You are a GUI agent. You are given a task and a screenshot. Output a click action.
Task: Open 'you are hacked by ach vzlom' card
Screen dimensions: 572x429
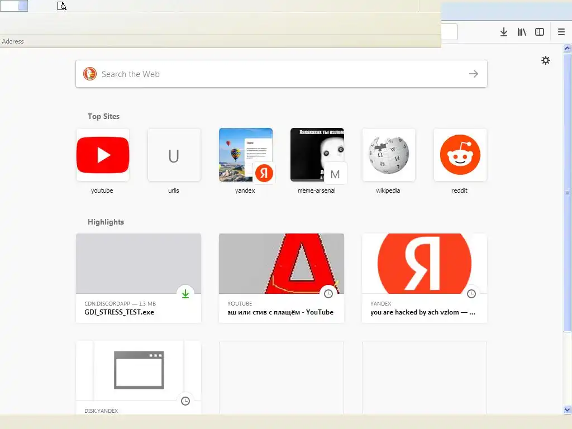425,278
